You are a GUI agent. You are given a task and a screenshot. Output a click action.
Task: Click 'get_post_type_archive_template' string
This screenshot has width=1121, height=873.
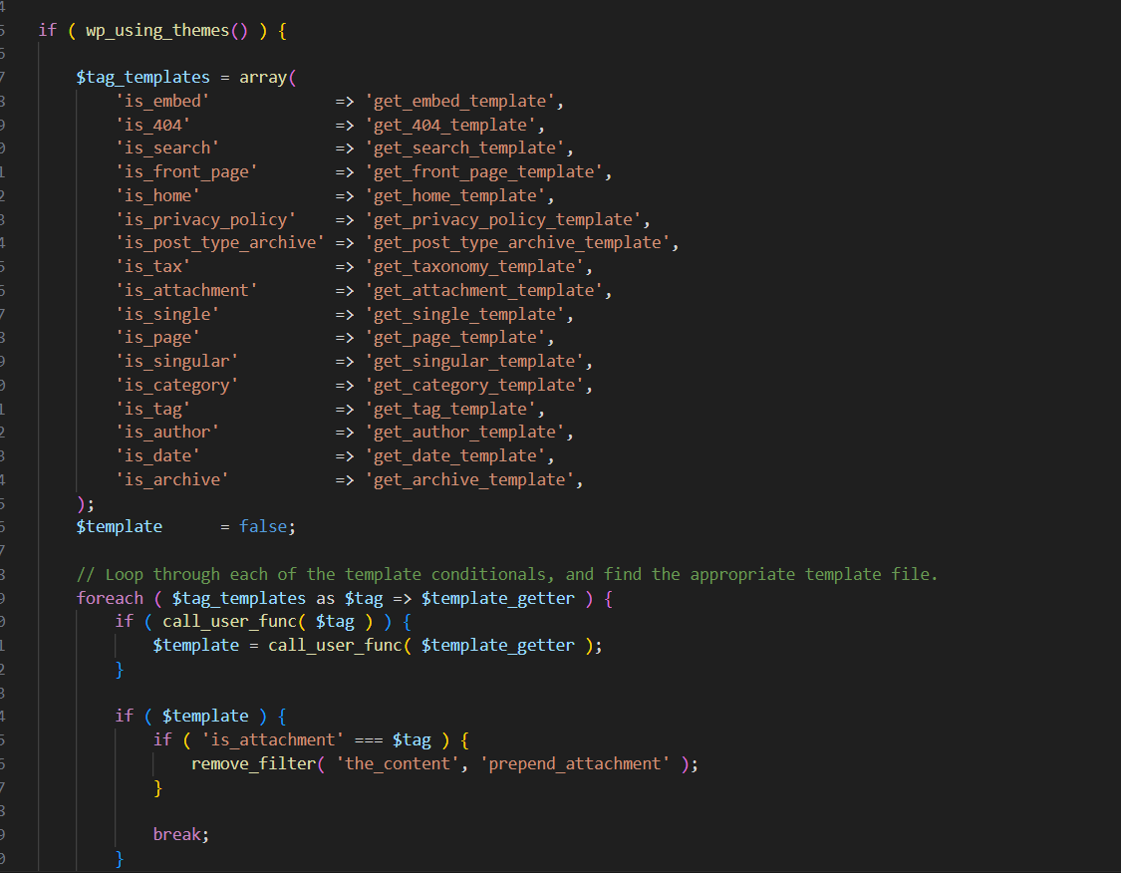click(517, 242)
